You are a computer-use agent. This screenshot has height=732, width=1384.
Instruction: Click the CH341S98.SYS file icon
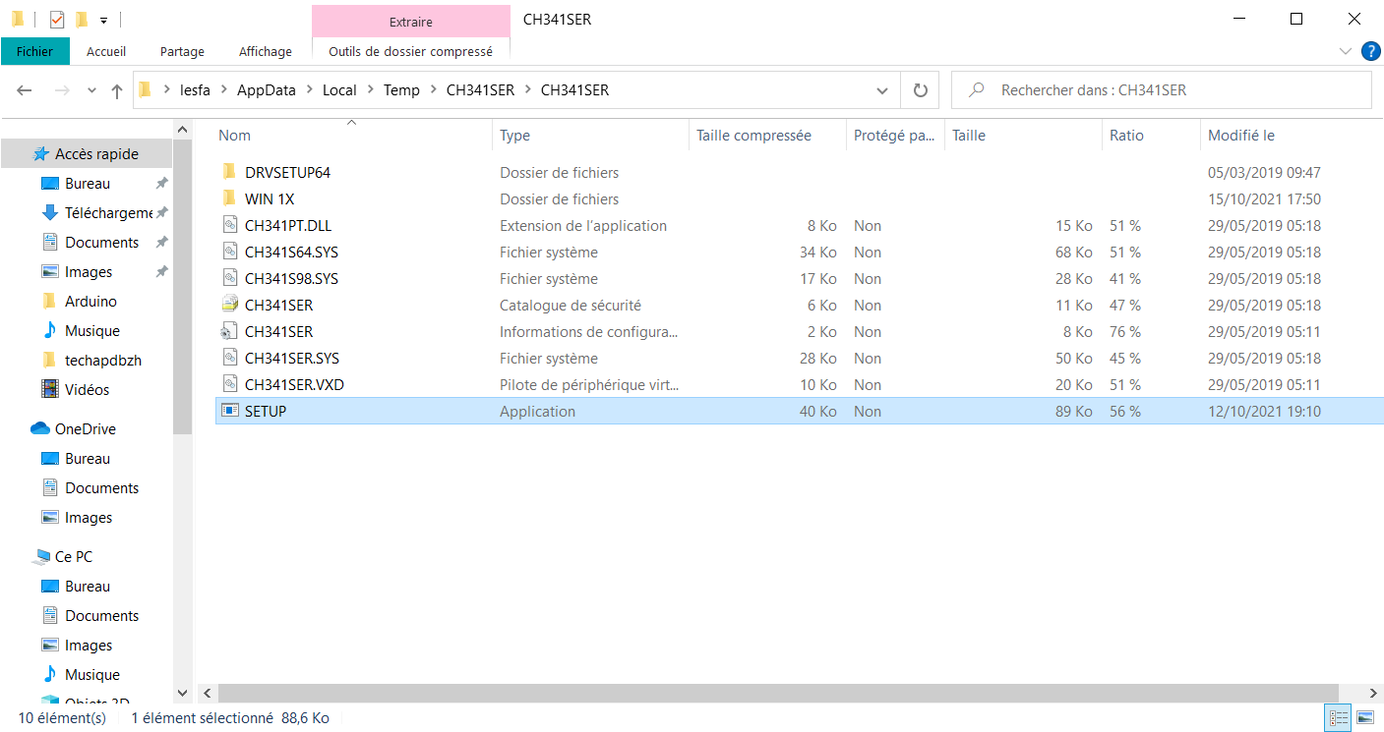point(230,278)
